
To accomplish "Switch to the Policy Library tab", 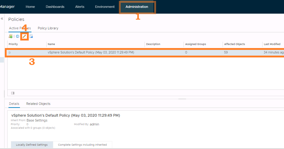I will [48, 28].
